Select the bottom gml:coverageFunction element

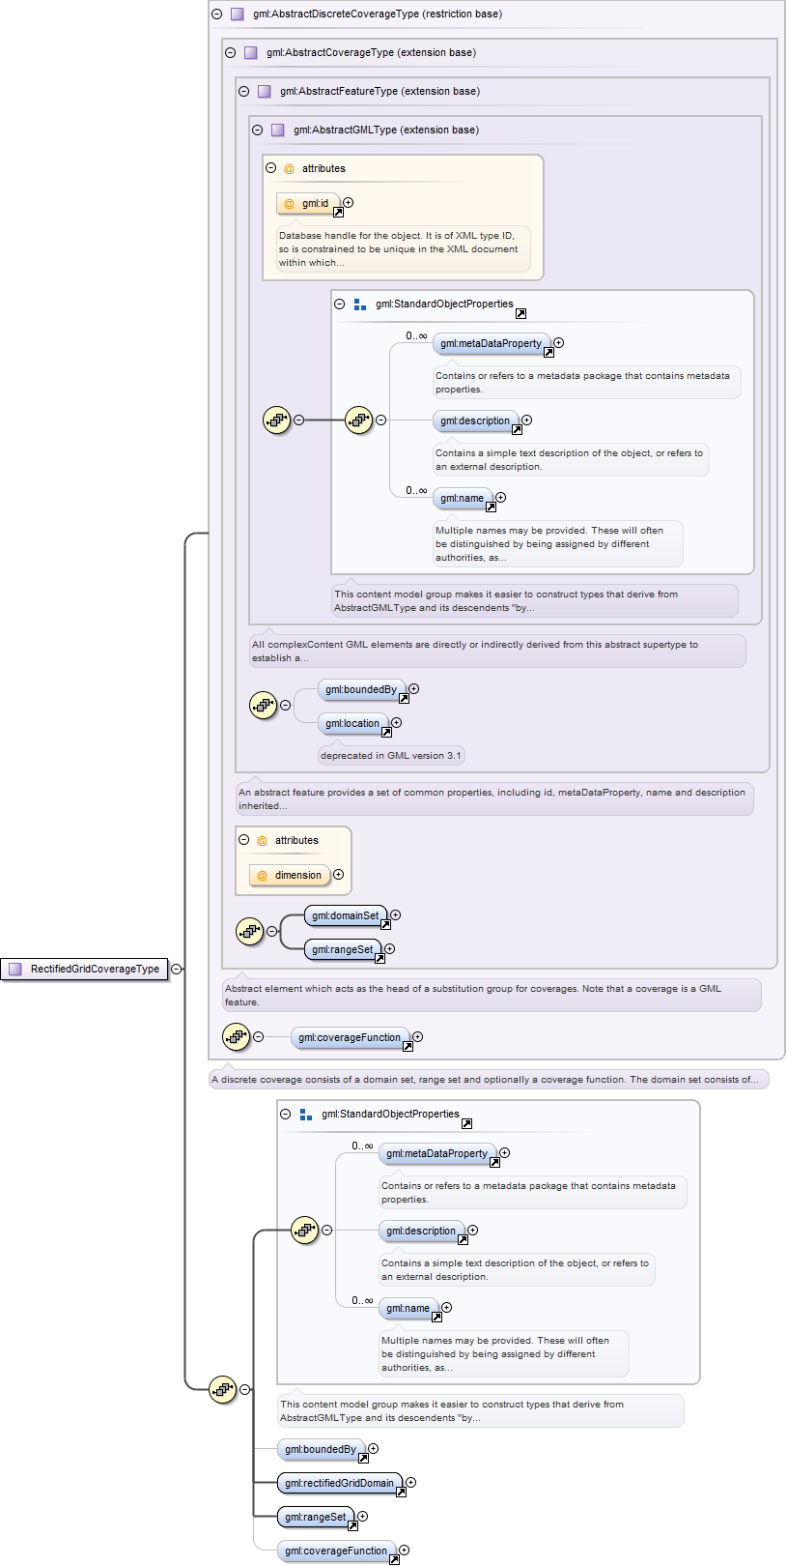point(336,1551)
